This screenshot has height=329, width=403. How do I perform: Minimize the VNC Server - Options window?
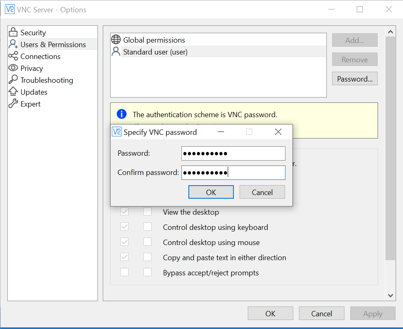pos(332,9)
